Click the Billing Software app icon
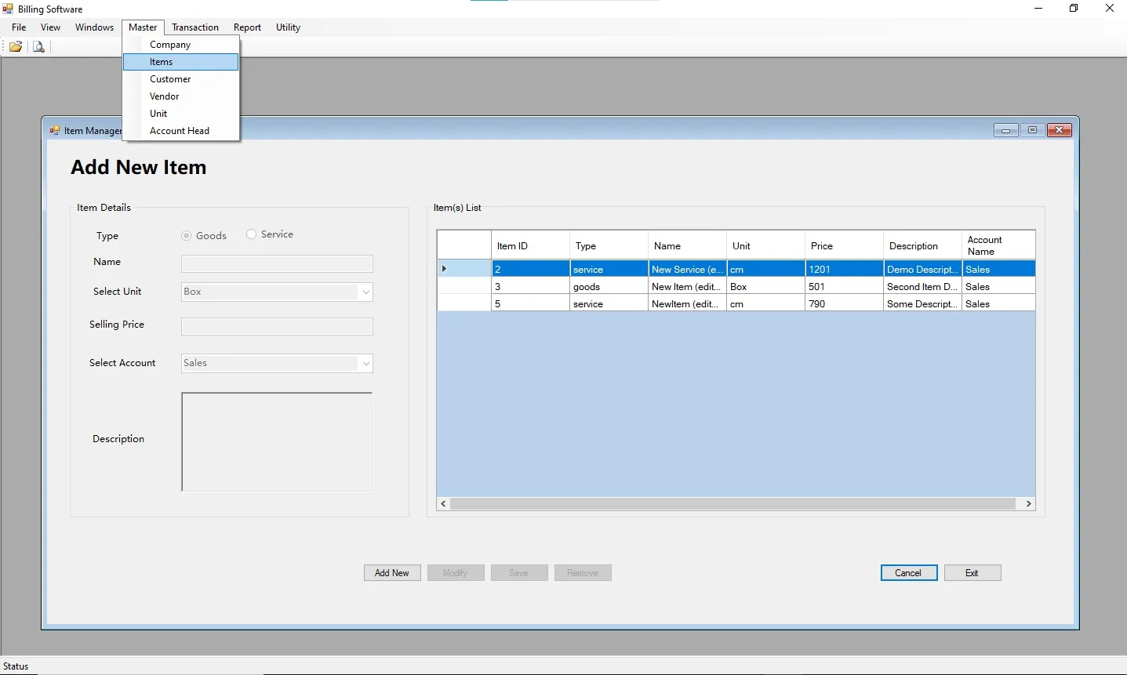 point(8,9)
